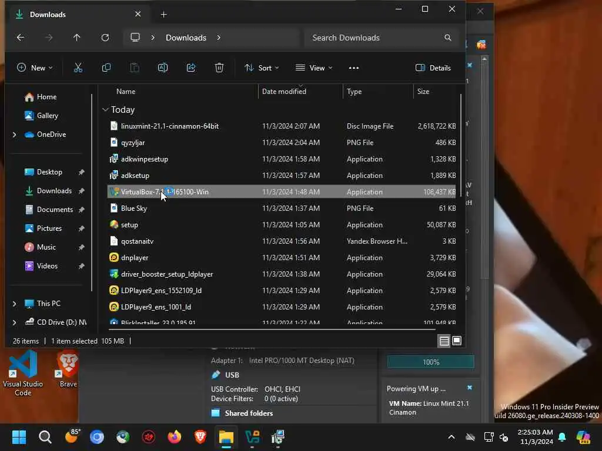Open the Sort dropdown
The width and height of the screenshot is (602, 451).
262,68
